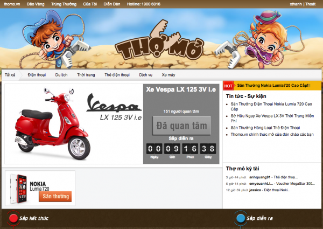The width and height of the screenshot is (323, 229).
Task: Click the anhquang91 username link
Action: [x=260, y=177]
